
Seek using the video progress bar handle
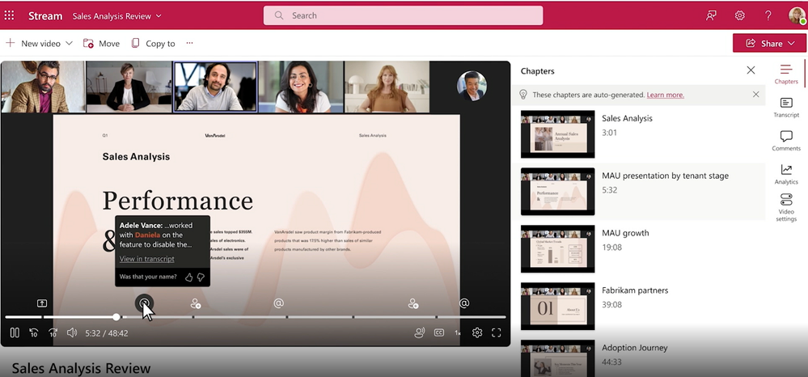116,316
